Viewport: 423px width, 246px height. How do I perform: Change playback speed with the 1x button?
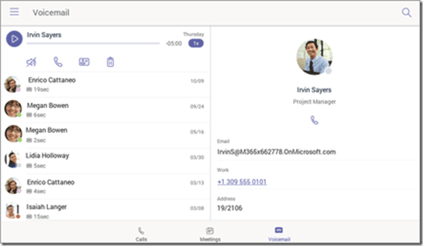click(x=196, y=43)
